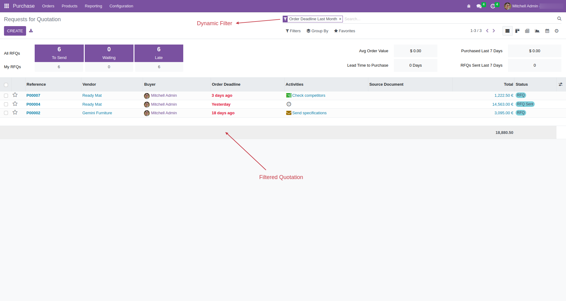This screenshot has width=566, height=301.
Task: Open the Group By dropdown
Action: tap(317, 31)
